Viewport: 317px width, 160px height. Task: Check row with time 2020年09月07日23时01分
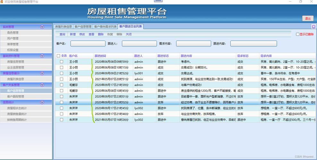click(x=62, y=97)
